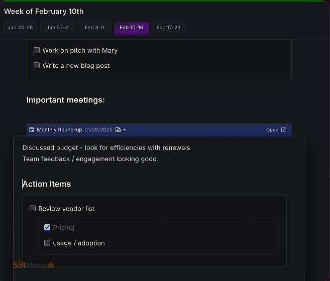This screenshot has height=281, width=330.
Task: Click the 'Important meetings:' heading
Action: [x=65, y=100]
